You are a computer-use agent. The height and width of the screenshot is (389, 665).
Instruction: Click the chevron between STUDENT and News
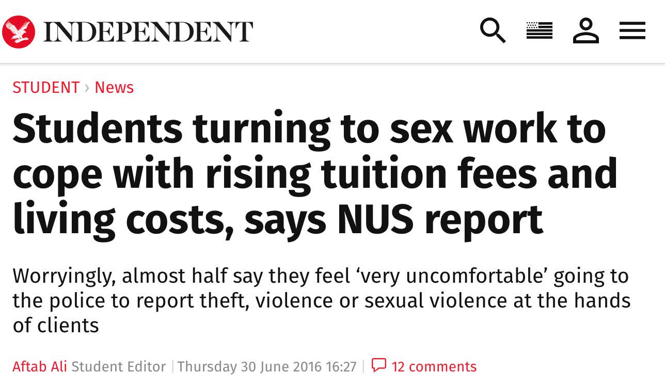[87, 88]
